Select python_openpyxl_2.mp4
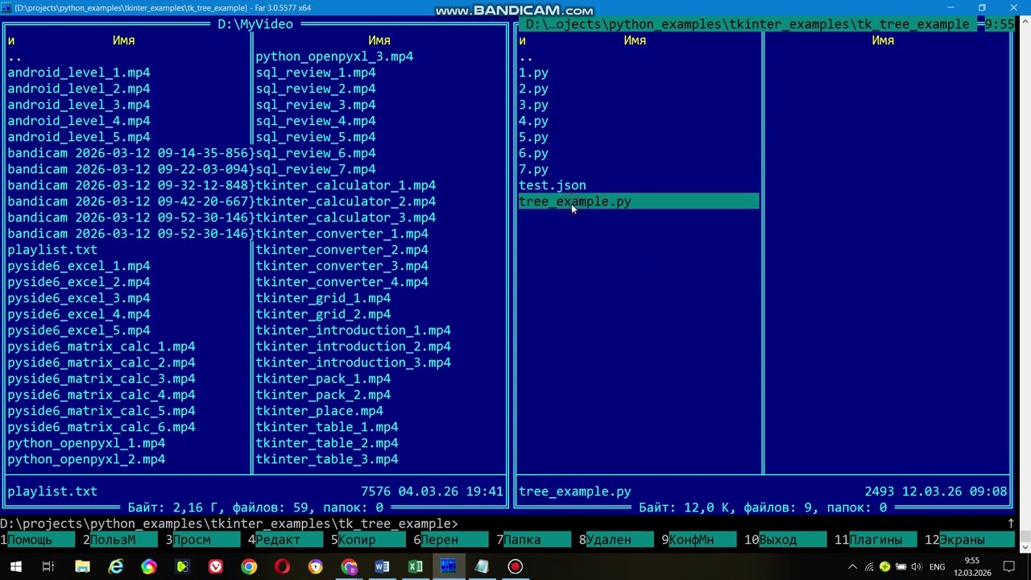 pyautogui.click(x=86, y=459)
